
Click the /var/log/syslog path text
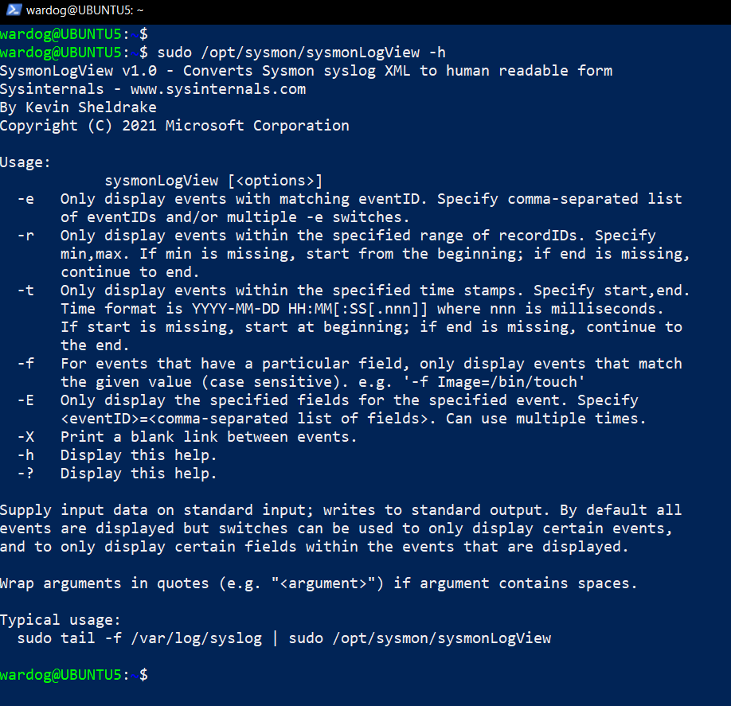[x=197, y=638]
